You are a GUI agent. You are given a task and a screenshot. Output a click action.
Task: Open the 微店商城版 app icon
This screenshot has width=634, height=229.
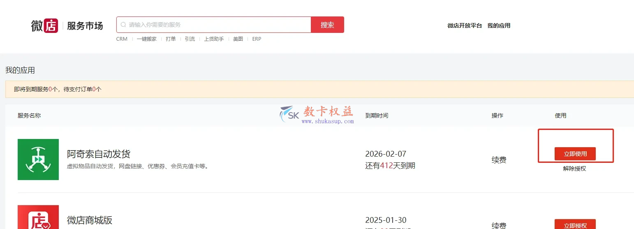[38, 217]
